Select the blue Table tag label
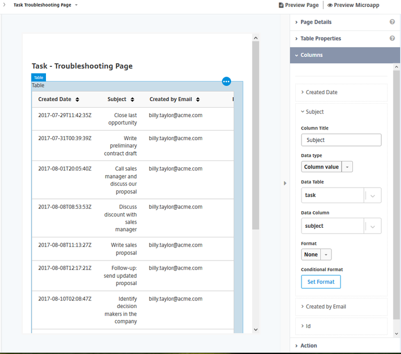The height and width of the screenshot is (354, 401). 38,78
